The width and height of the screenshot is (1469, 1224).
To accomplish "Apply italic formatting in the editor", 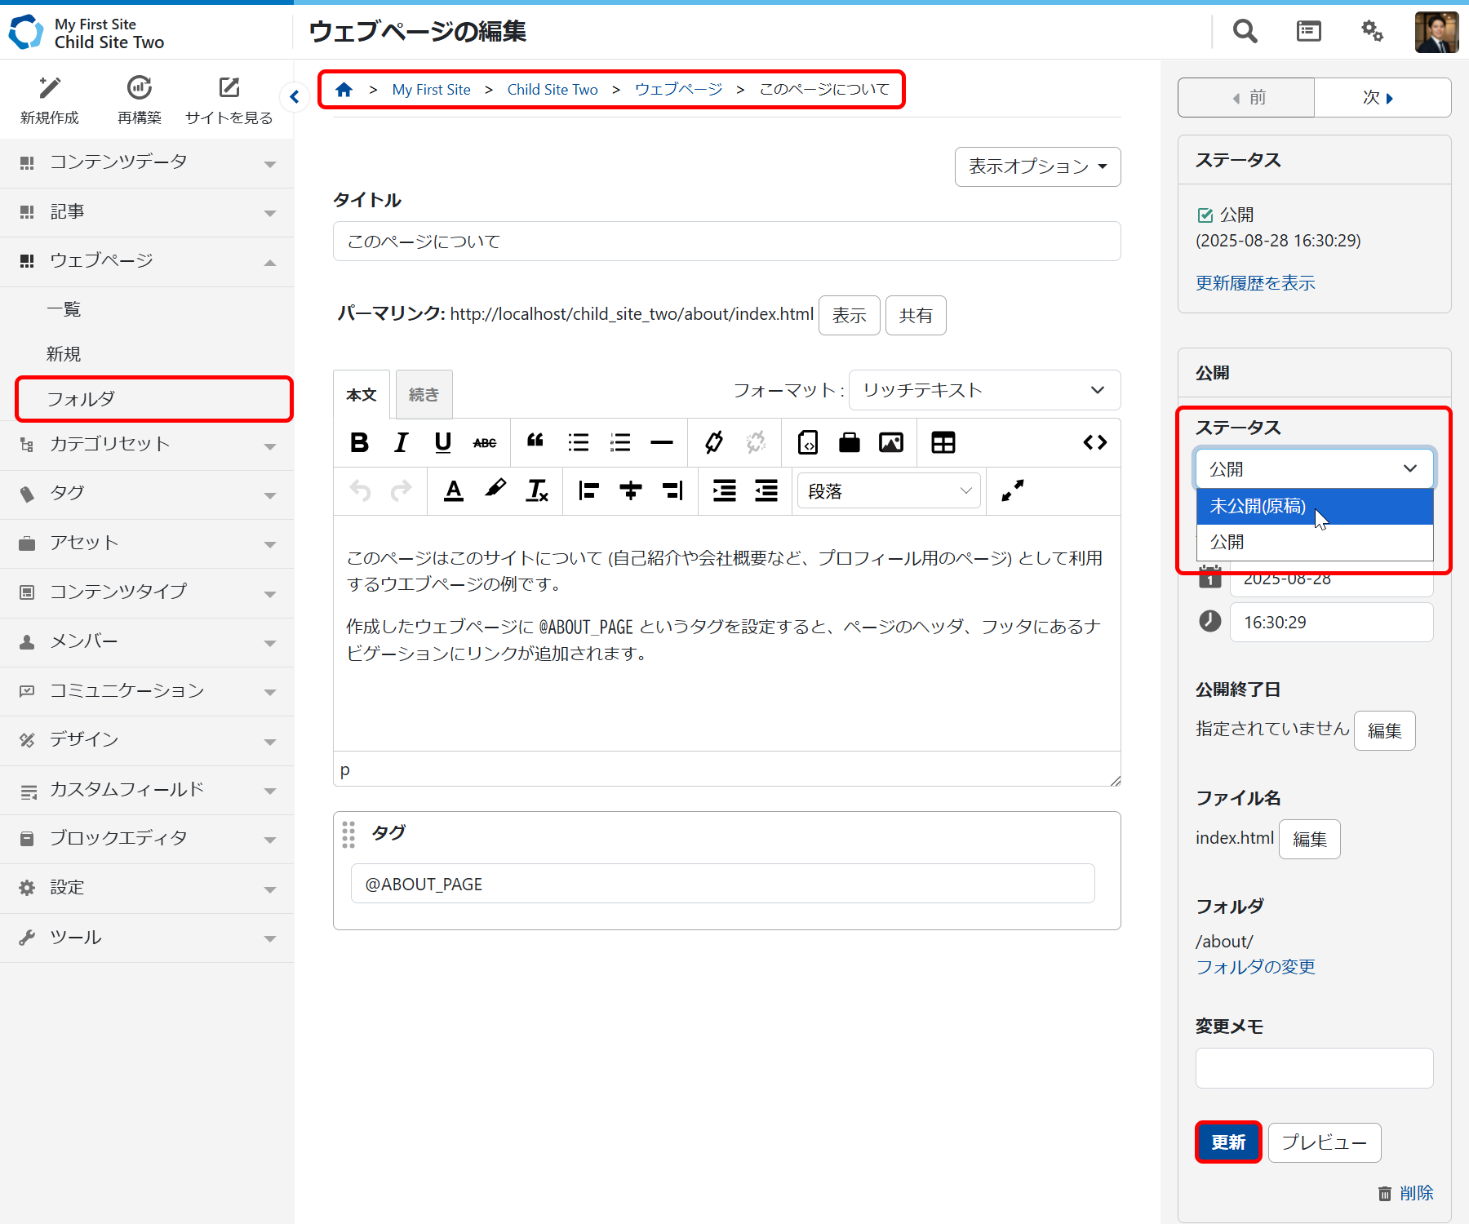I will (x=401, y=442).
